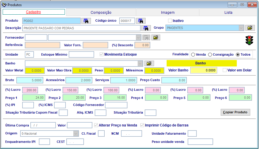
Task: Expand the Grupo PINGENTES dropdown
Action: (241, 28)
